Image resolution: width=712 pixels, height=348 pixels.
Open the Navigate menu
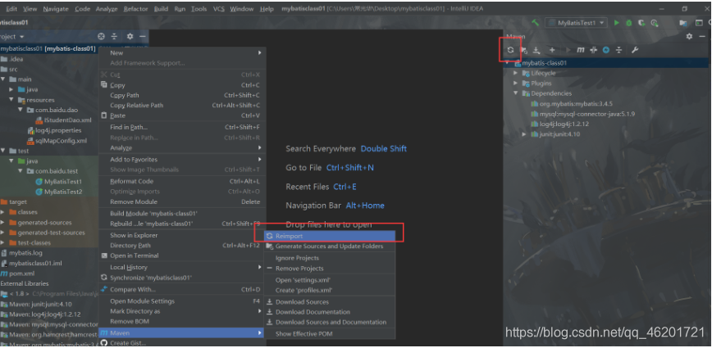tap(56, 9)
